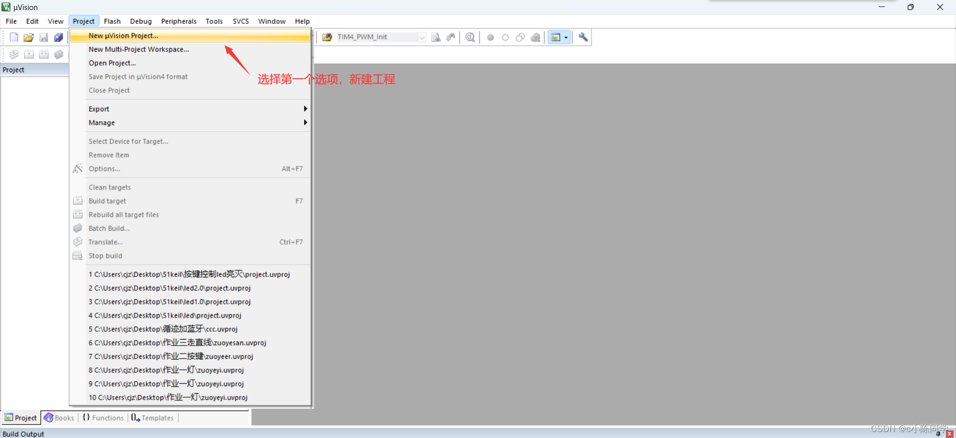Select Remove Item menu entry
The width and height of the screenshot is (956, 438).
point(190,155)
